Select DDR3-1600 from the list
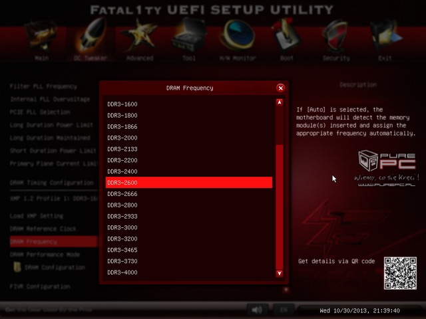 122,104
